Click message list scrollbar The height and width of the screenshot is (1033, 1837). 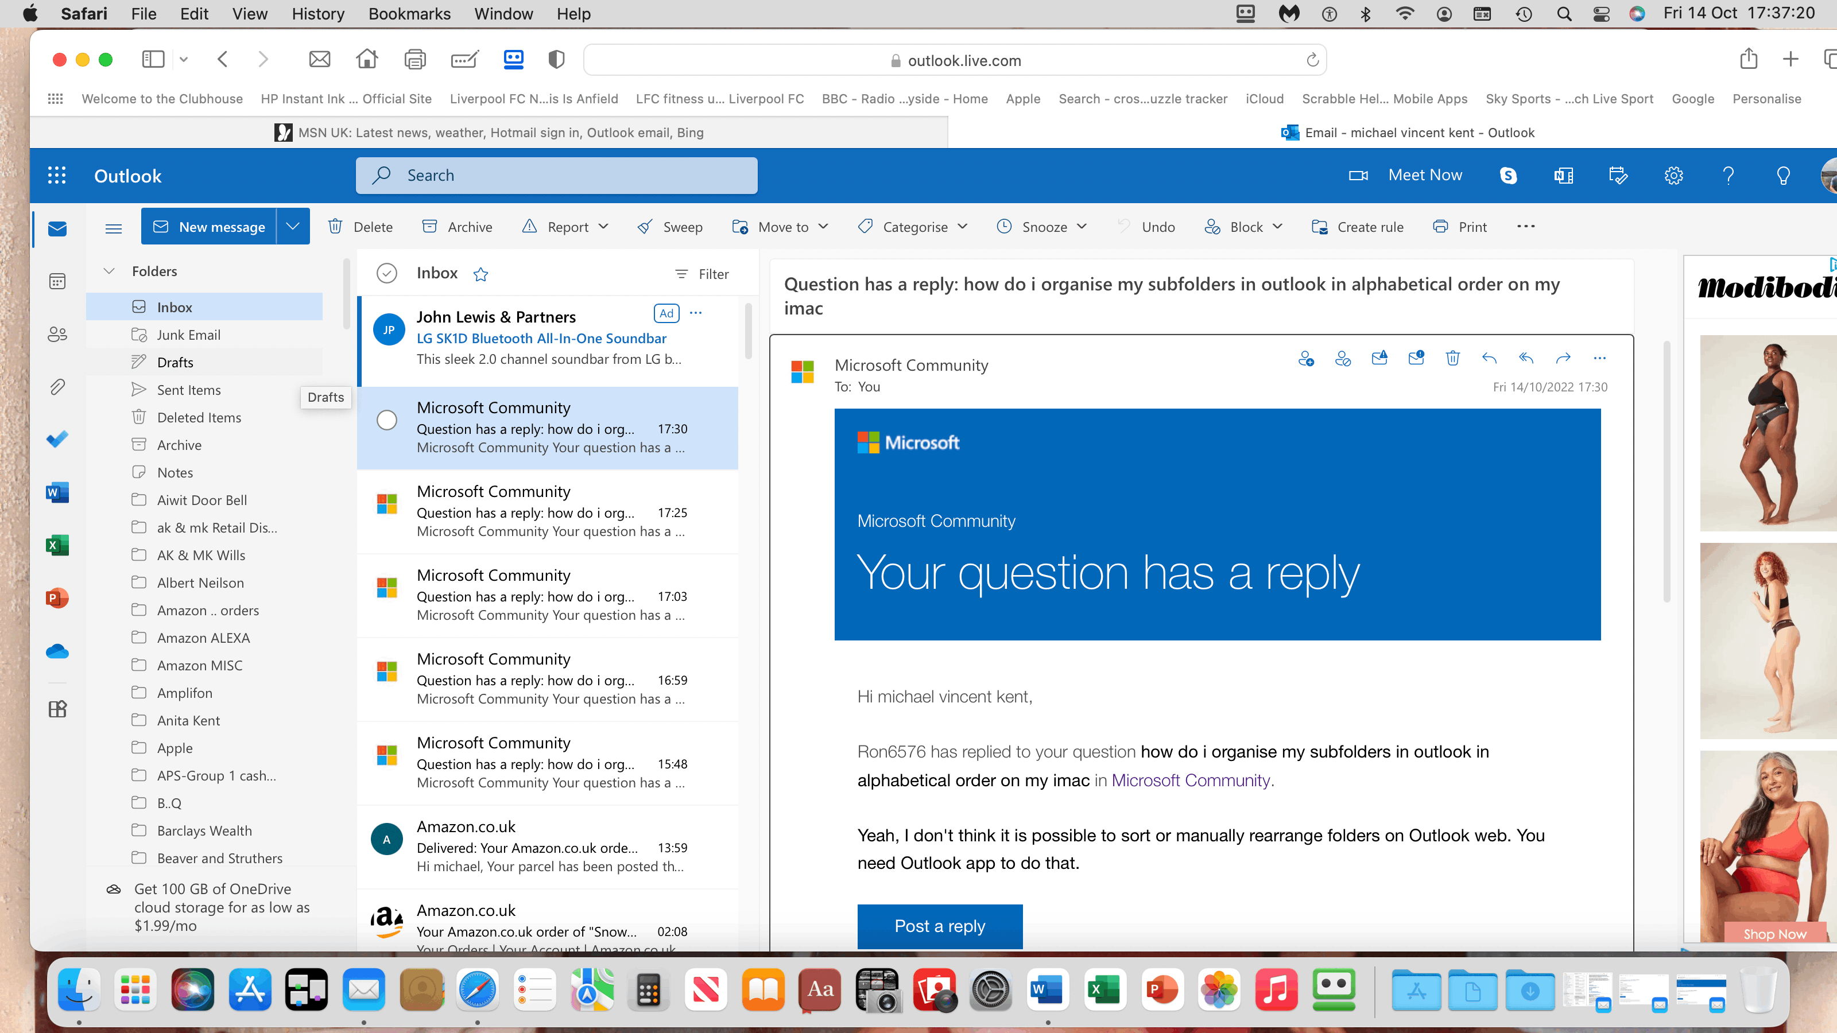(749, 332)
